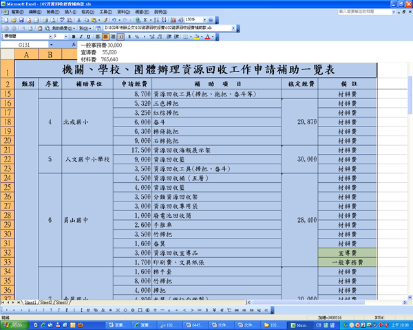The image size is (413, 330).
Task: Launch the Chart Wizard
Action: tap(173, 20)
